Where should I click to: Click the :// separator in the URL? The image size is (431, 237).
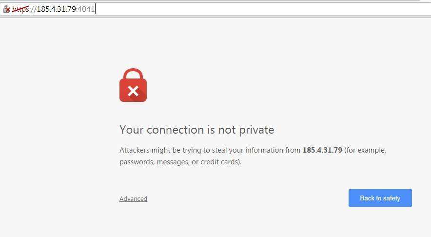[33, 9]
